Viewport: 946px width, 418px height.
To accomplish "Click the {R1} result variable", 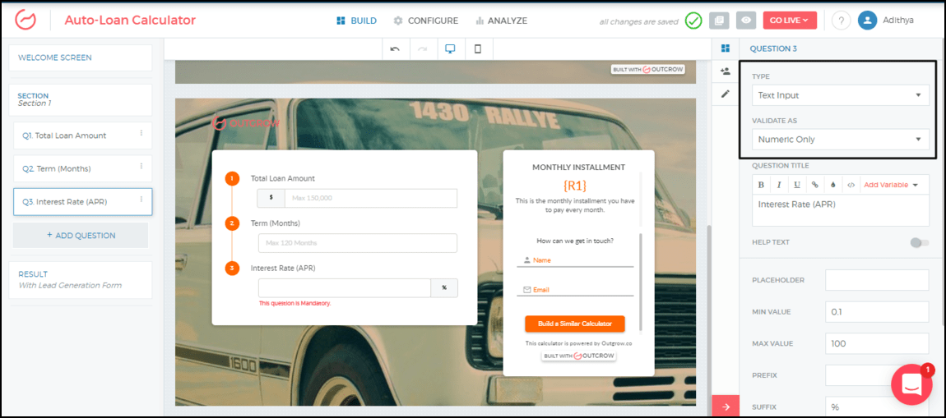I will coord(574,185).
